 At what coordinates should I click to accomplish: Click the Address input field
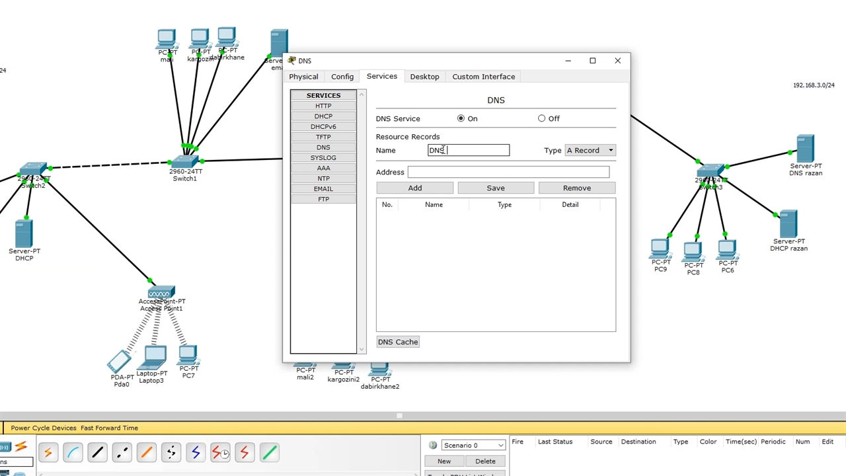[x=508, y=172]
